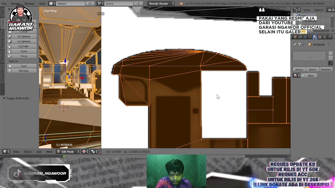This screenshot has width=335, height=188.
Task: Click the scene icon in properties breadcrumb
Action: (300, 45)
